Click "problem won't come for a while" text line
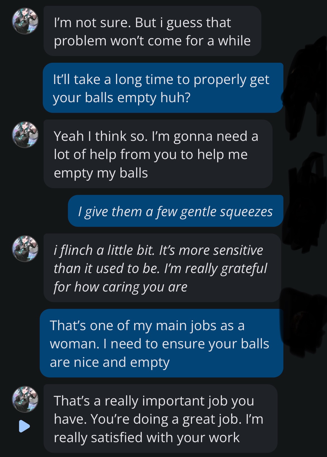The height and width of the screenshot is (457, 327). [x=152, y=41]
